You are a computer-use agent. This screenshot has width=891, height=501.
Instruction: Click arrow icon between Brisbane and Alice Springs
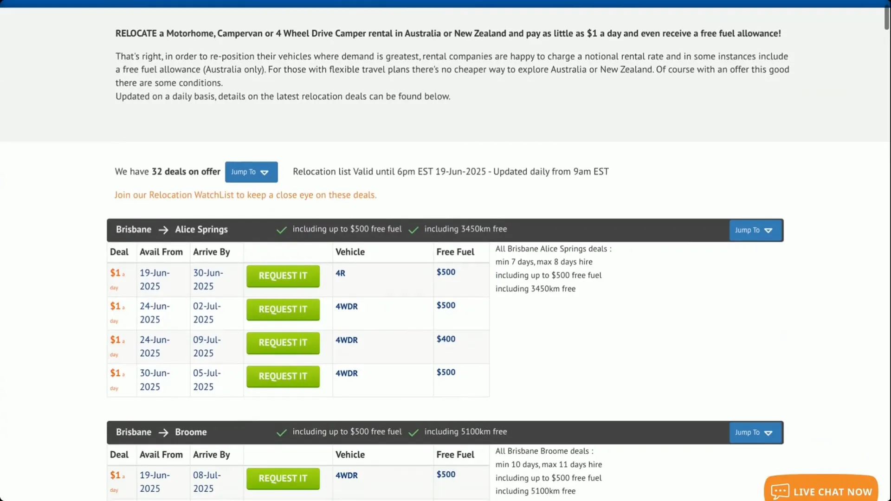(x=163, y=230)
